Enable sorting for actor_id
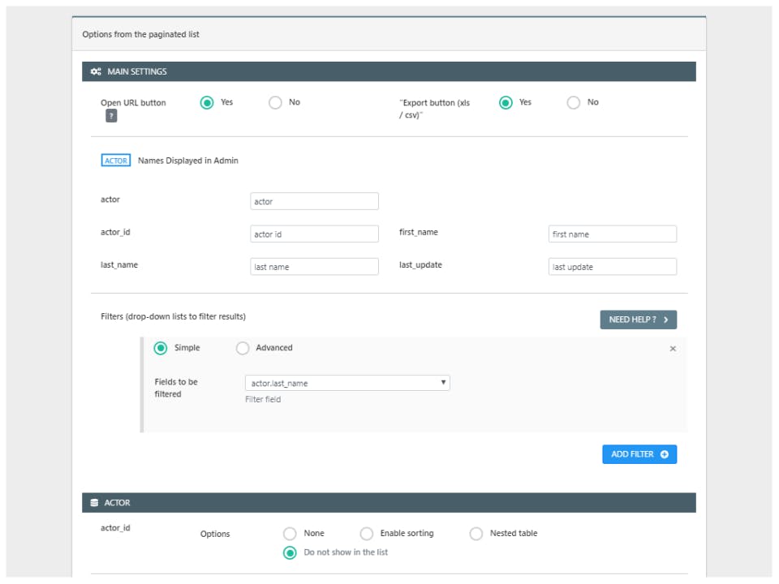Viewport: 779px width, 584px height. coord(367,534)
